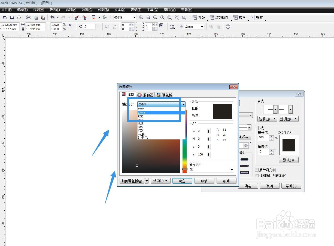Image resolution: width=334 pixels, height=246 pixels.
Task: Click 帮助(H) in the outline pen dialog
Action: (291, 186)
